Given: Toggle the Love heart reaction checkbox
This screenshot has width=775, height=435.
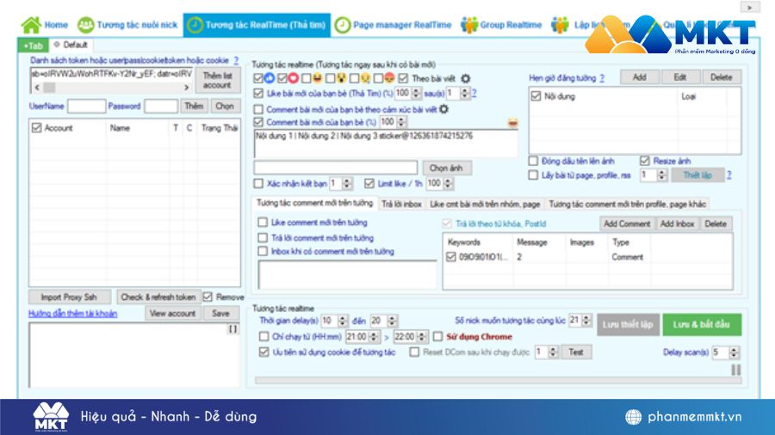Looking at the screenshot, I should tap(282, 78).
